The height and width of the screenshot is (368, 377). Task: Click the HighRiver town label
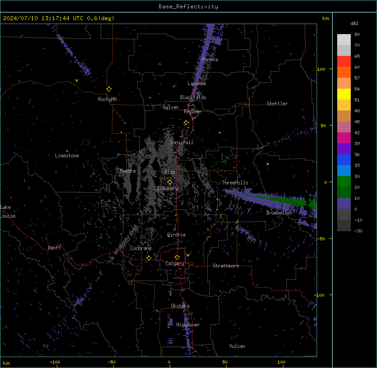188,325
